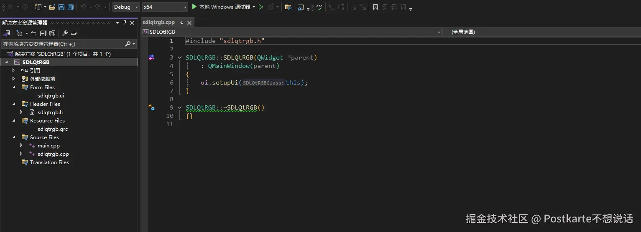
Task: Select sdlqtrgb.qrc in Resource Files
Action: pyautogui.click(x=52, y=129)
